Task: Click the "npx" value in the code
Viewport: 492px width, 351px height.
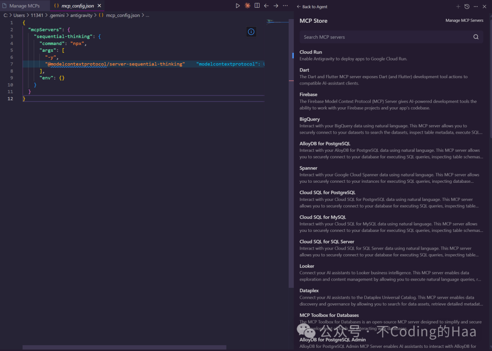Action: coord(77,43)
